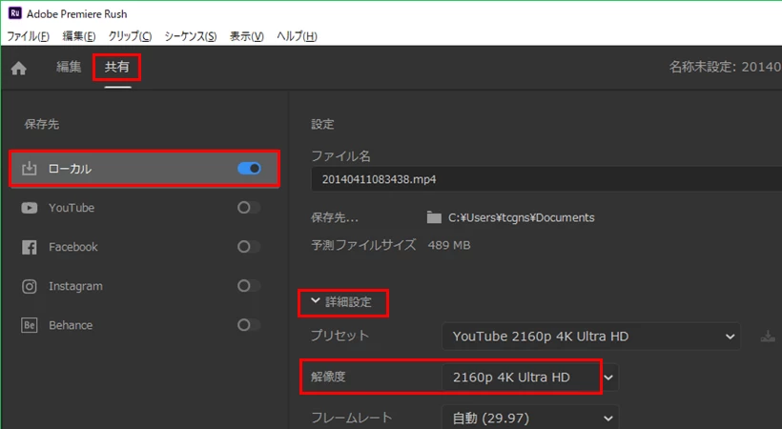Select the Instagram destination row

pyautogui.click(x=144, y=286)
